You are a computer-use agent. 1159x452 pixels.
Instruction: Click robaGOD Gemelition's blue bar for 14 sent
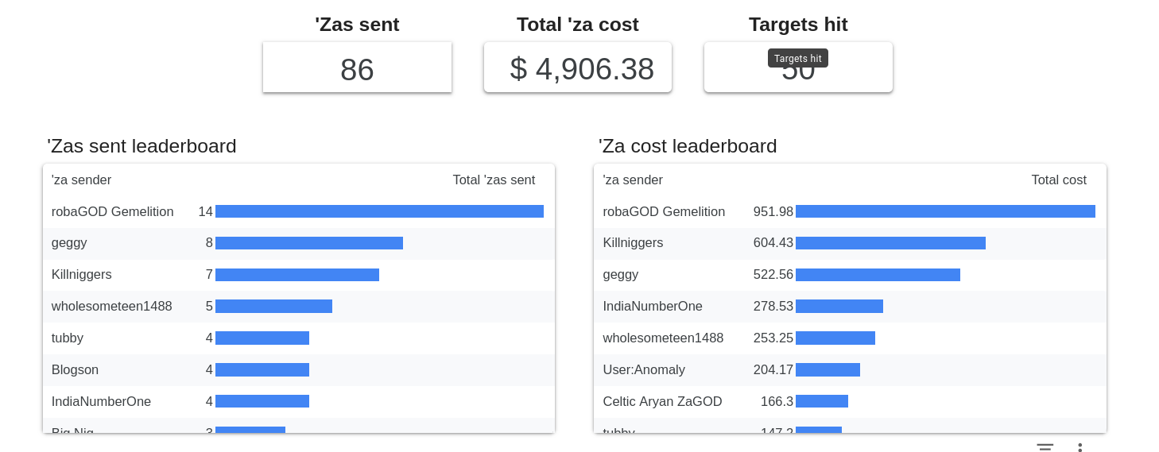click(379, 211)
